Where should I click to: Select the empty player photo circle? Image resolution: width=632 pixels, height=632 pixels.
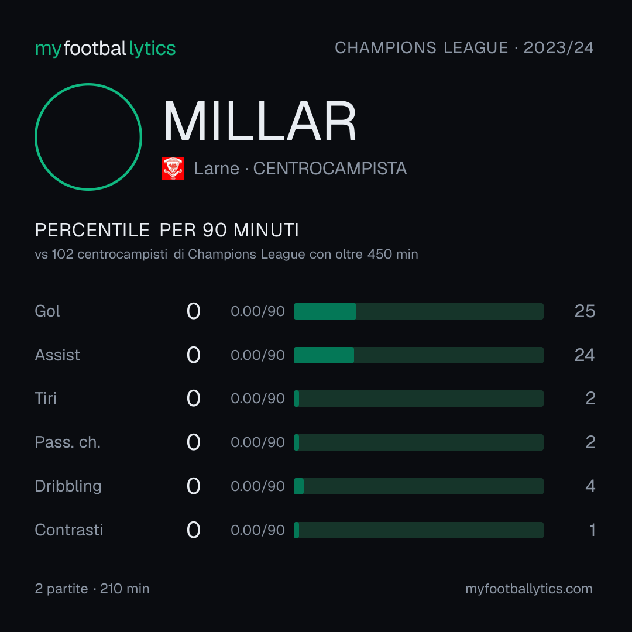88,137
